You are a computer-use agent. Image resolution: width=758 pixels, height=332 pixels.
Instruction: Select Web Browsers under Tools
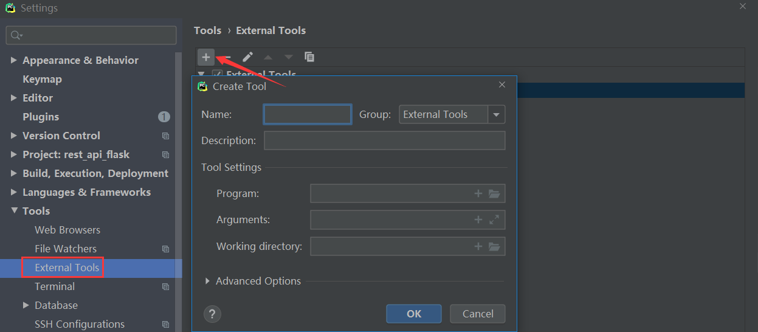[x=67, y=230]
